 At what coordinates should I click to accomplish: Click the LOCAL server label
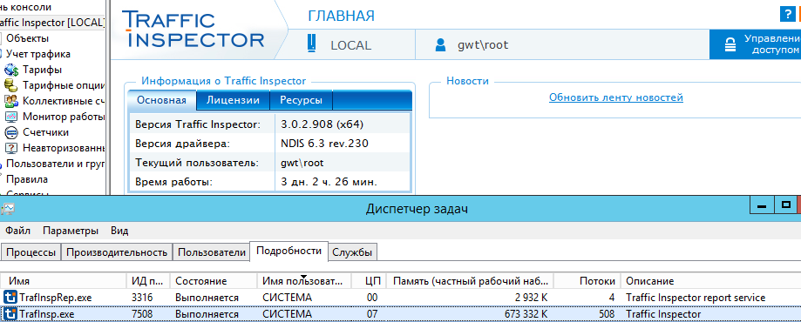coord(351,45)
